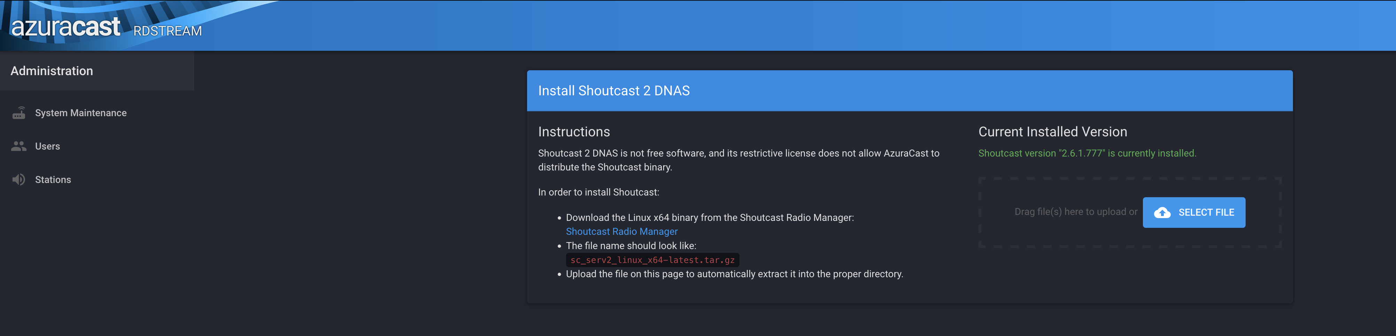
Task: Open the Shoutcast Radio Manager link
Action: [x=621, y=231]
